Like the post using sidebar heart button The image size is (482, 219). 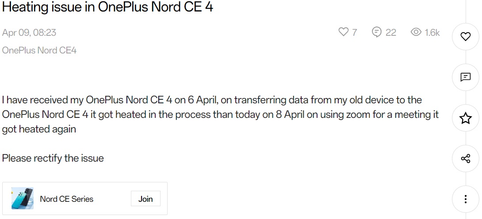coord(465,37)
